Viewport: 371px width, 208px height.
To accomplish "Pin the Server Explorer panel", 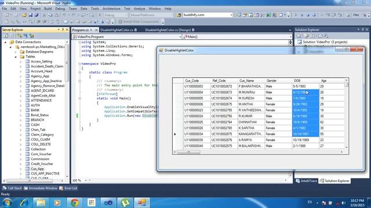I will point(63,29).
